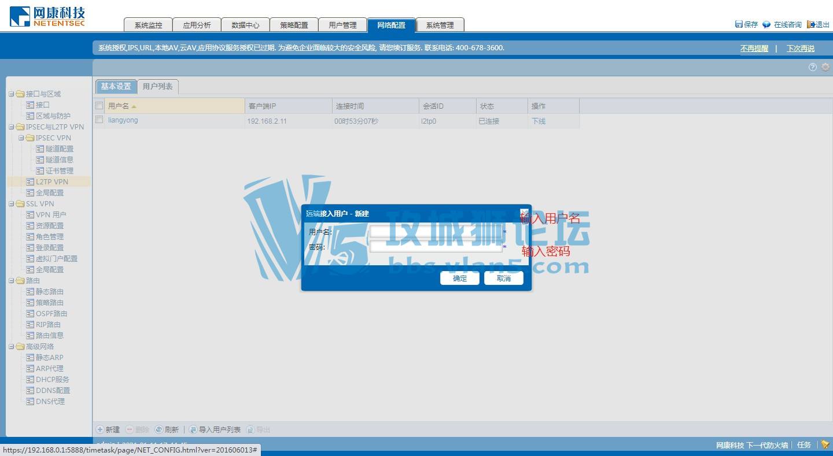Close the 远端接入用户 dialog with X
This screenshot has height=456, width=833.
click(524, 213)
